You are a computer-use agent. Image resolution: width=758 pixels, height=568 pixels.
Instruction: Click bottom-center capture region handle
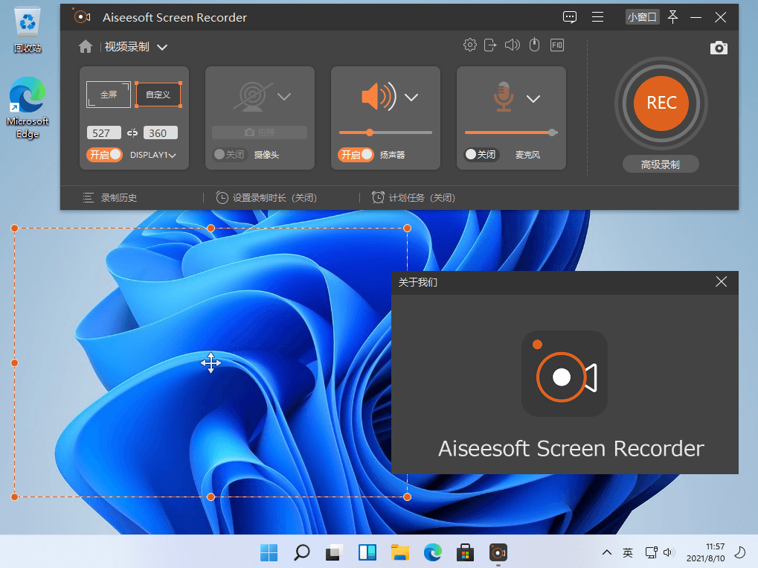pyautogui.click(x=211, y=497)
